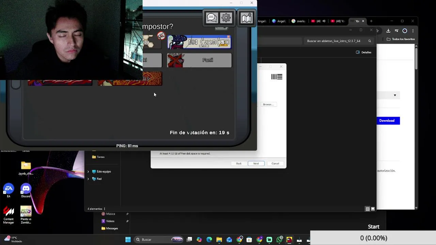Screen dimensions: 436x245
Task: Open WhatsApp from the taskbar
Action: (279, 240)
